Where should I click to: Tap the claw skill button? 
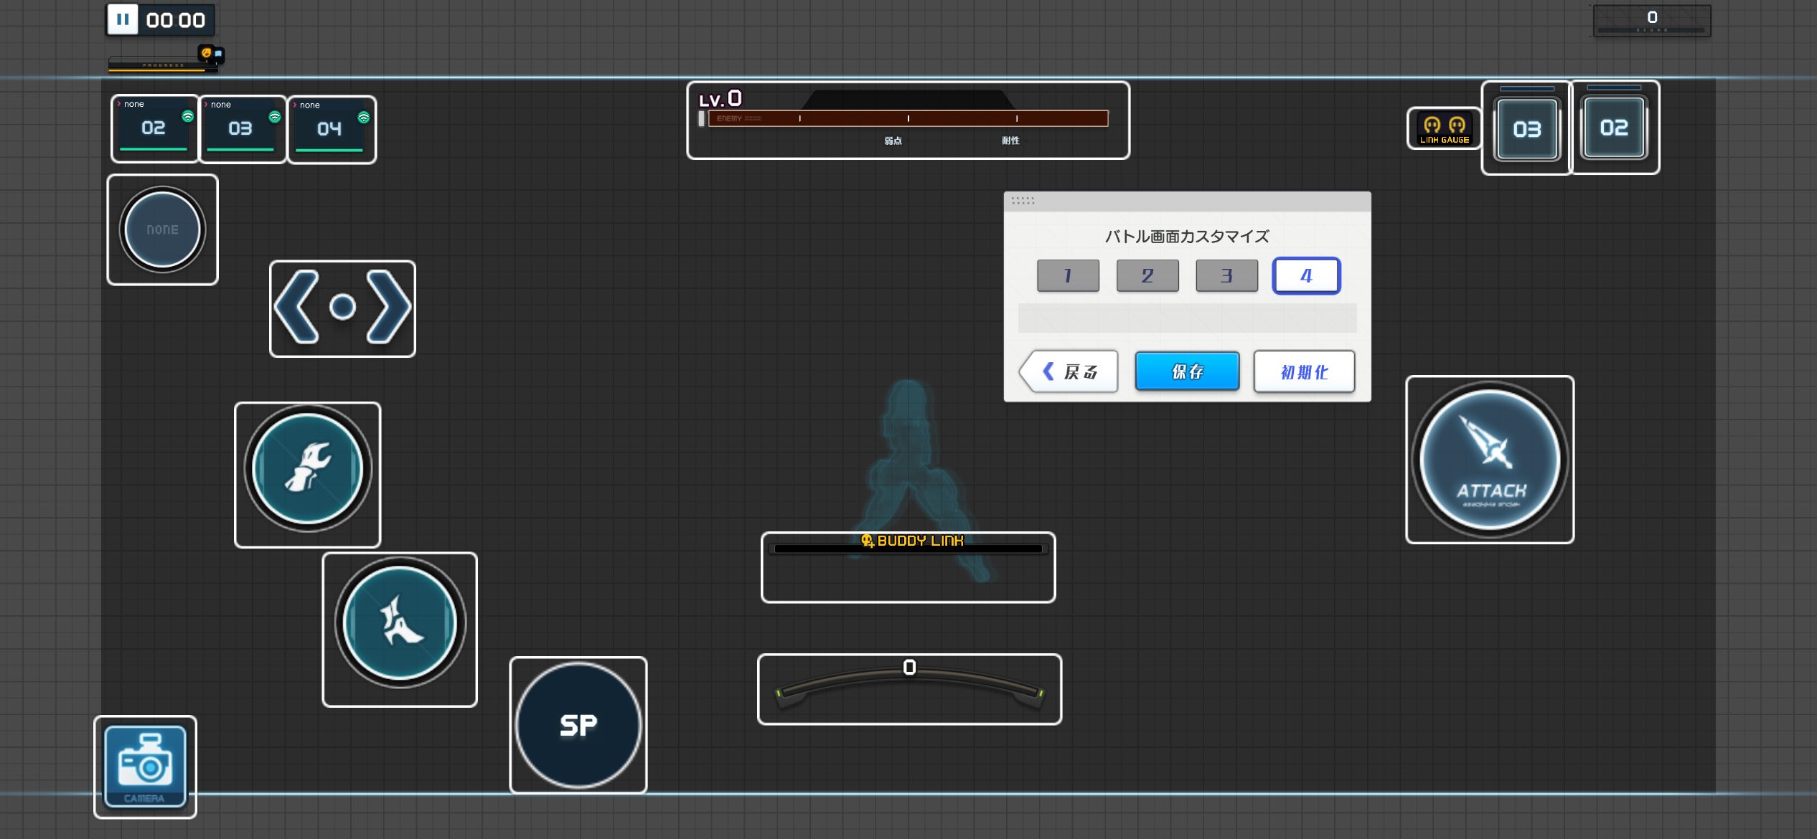point(308,469)
